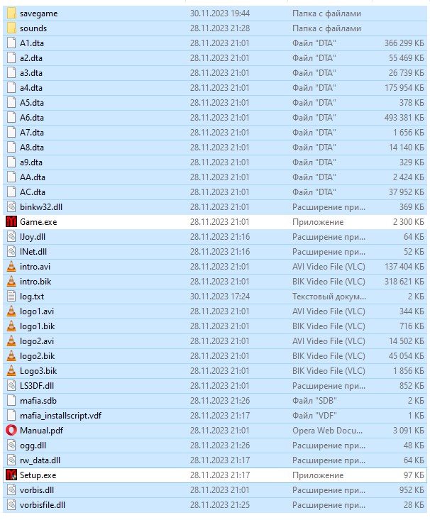Click the 493 381 КБ size value

click(x=404, y=117)
